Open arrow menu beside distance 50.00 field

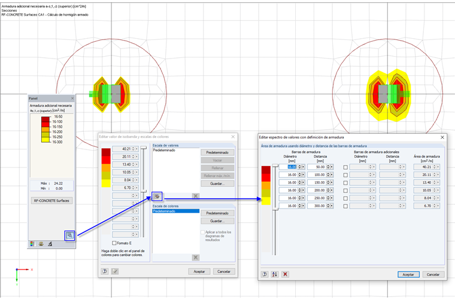pos(332,167)
